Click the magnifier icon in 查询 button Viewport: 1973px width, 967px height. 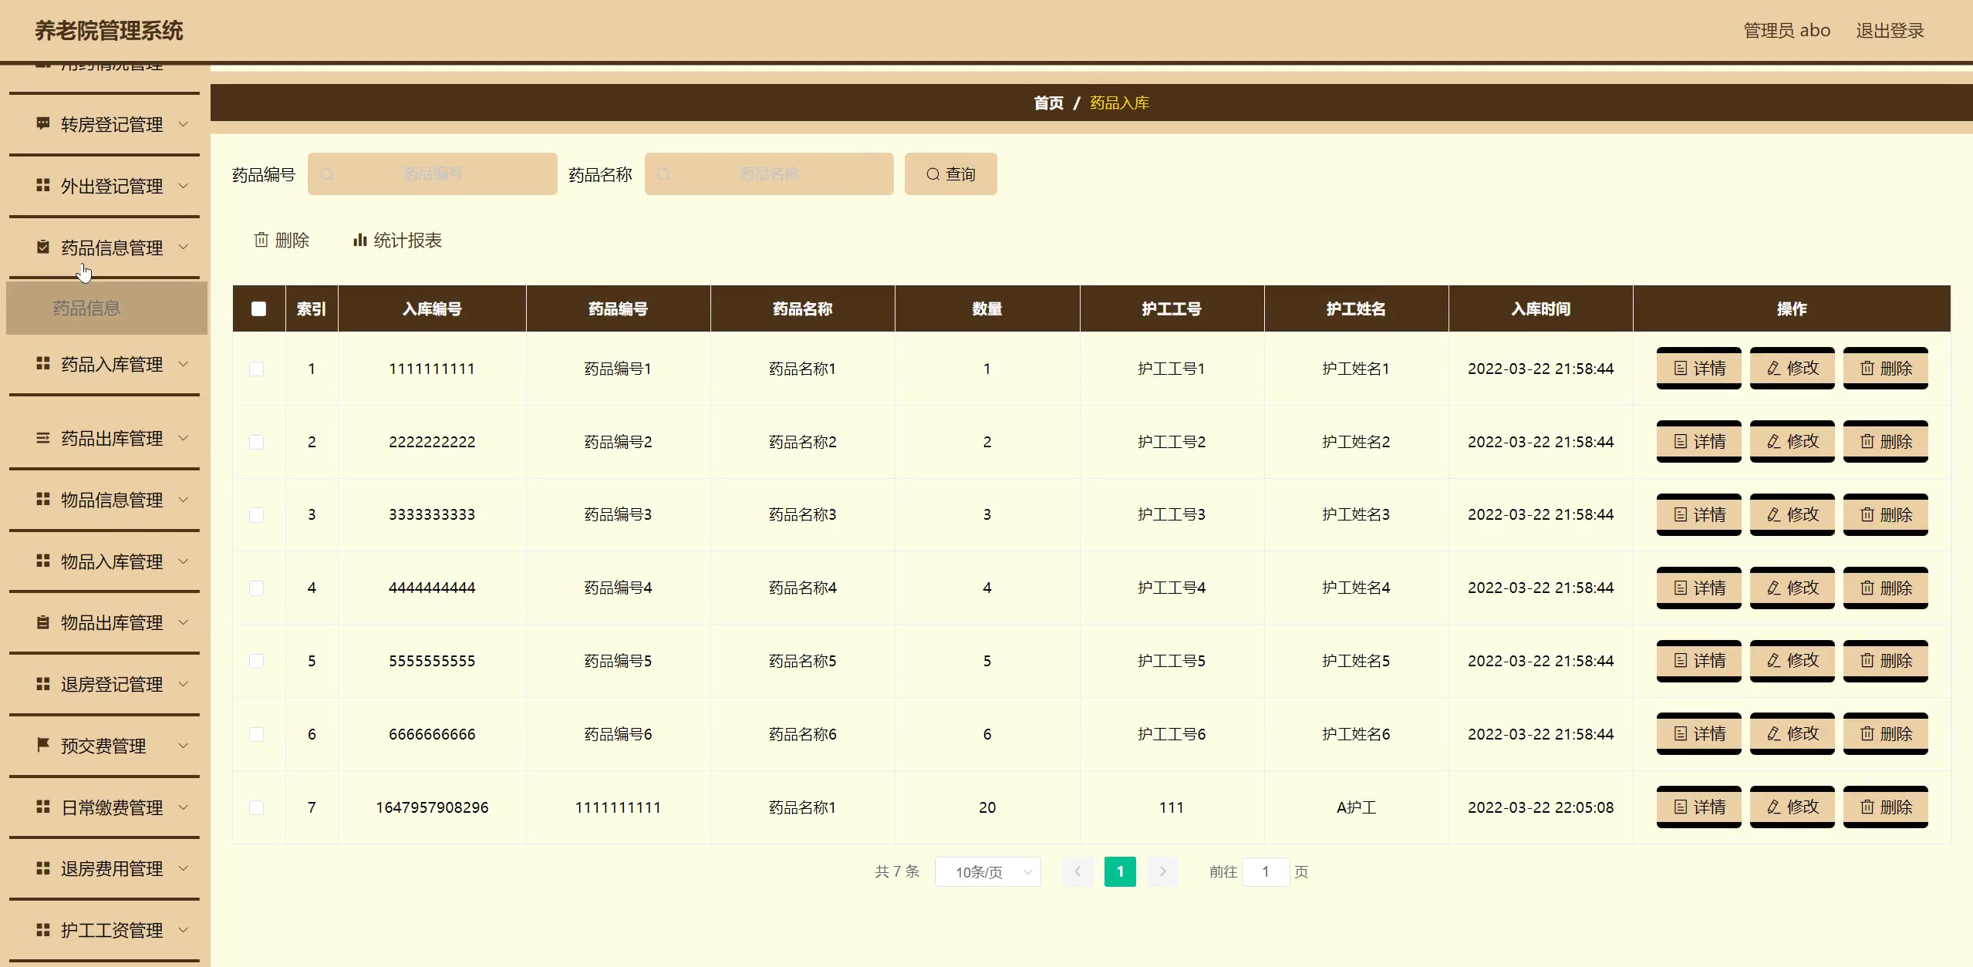click(933, 174)
